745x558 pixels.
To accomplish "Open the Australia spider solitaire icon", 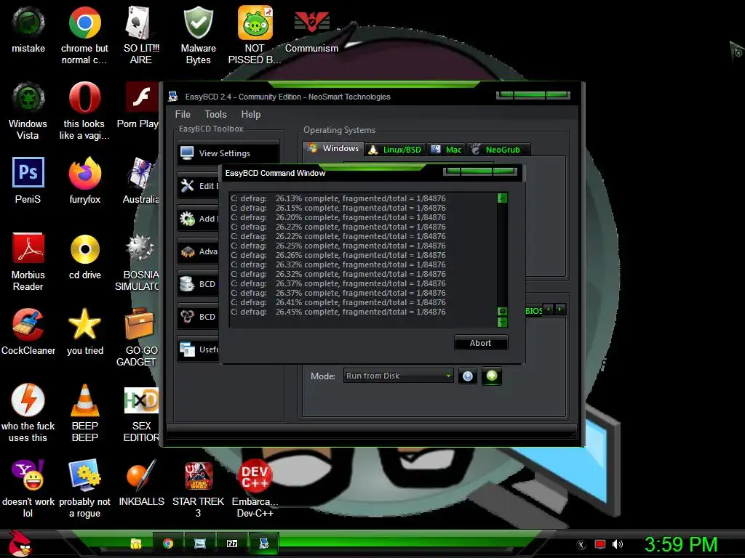I will point(140,181).
